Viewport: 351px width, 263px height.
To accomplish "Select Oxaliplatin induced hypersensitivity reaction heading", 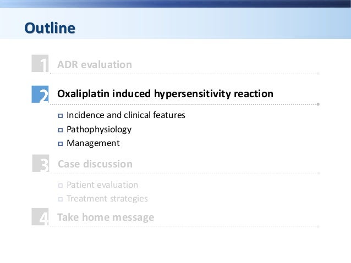I will pyautogui.click(x=165, y=94).
